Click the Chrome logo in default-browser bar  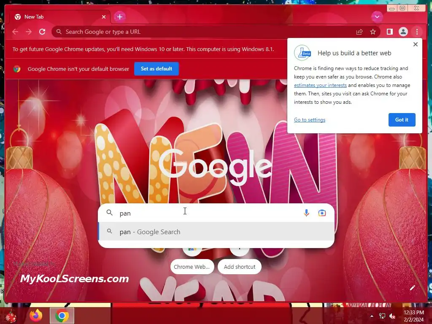17,69
